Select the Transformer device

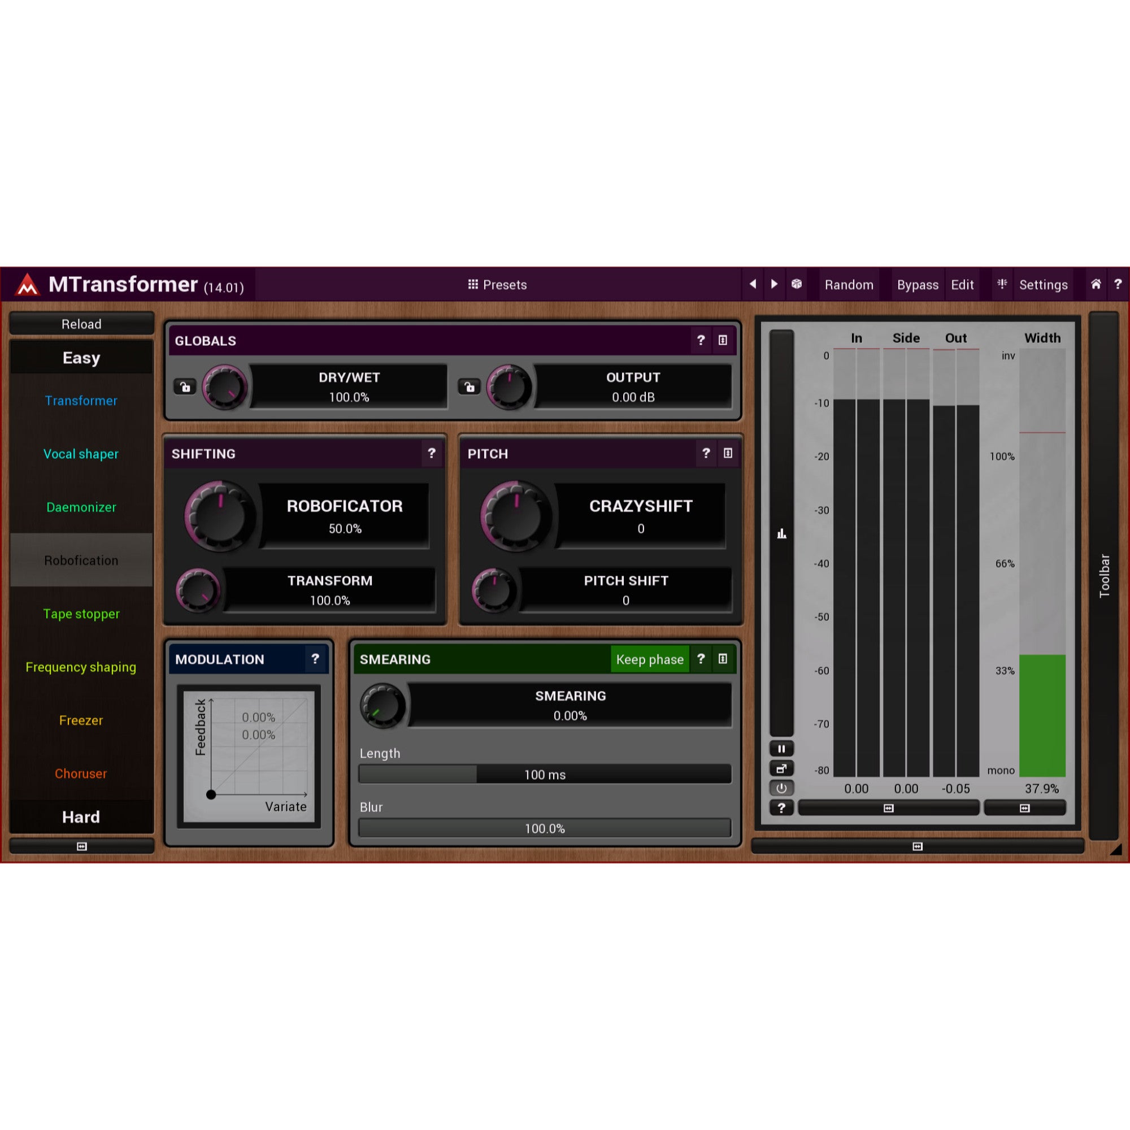point(81,401)
